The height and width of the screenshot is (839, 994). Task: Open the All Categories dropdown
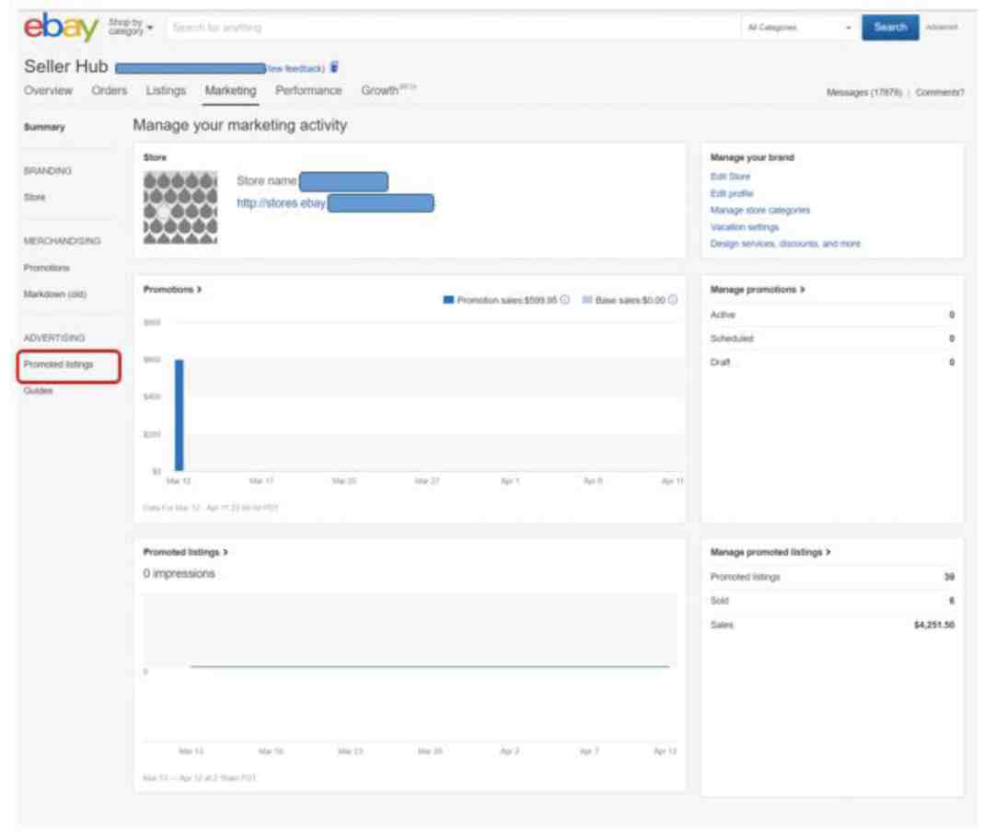(x=799, y=28)
